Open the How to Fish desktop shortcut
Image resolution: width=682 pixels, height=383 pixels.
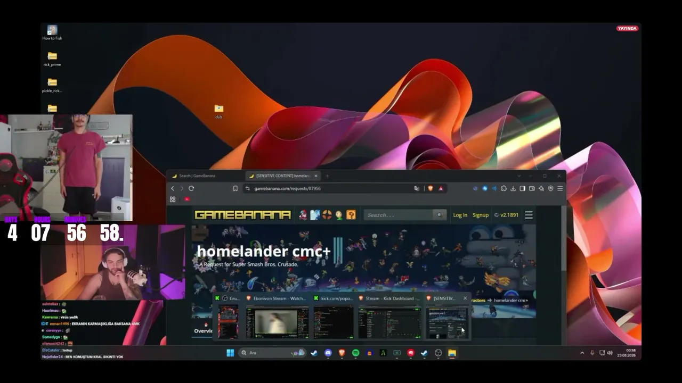(52, 32)
